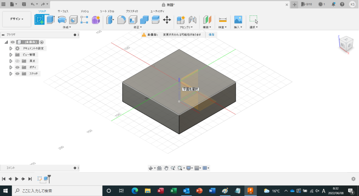Toggle visibility of the root component
359x196 pixels.
tap(13, 42)
